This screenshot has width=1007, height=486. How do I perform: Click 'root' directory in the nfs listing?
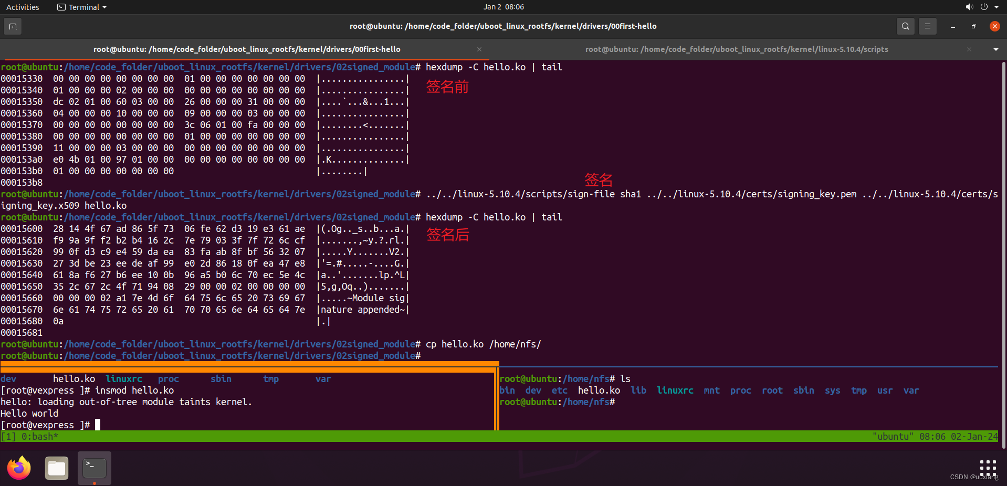coord(772,390)
